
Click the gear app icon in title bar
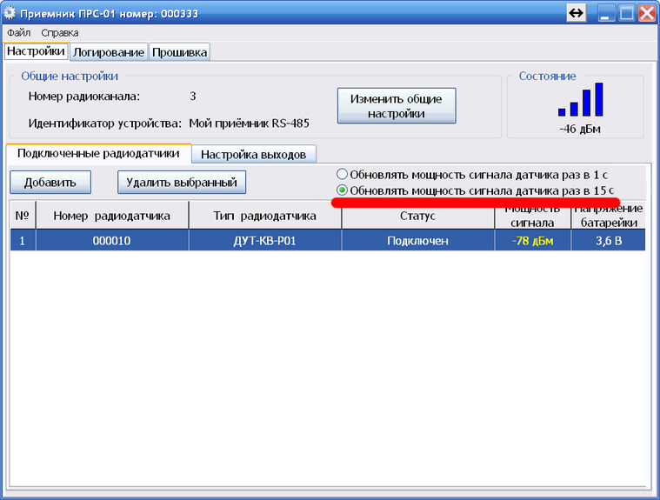click(x=10, y=13)
